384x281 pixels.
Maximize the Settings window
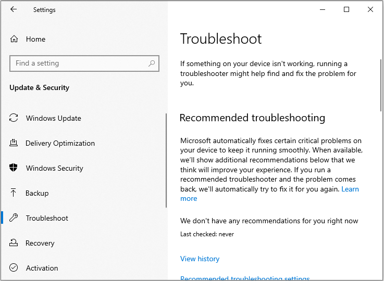point(346,9)
